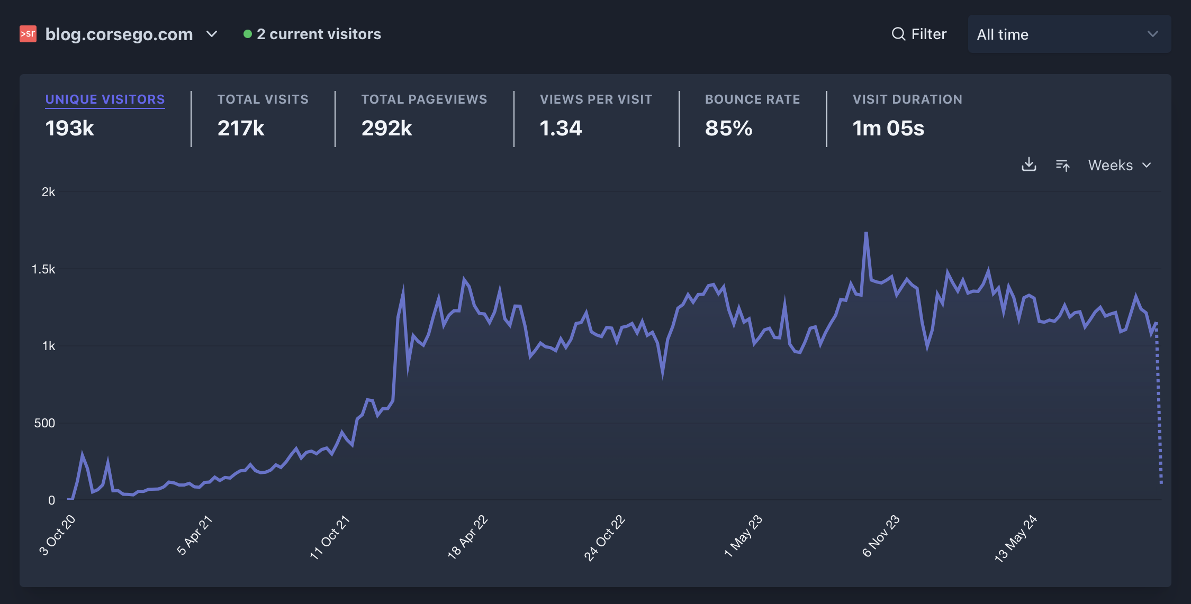Click the 2k y-axis label
Viewport: 1191px width, 604px height.
point(48,192)
